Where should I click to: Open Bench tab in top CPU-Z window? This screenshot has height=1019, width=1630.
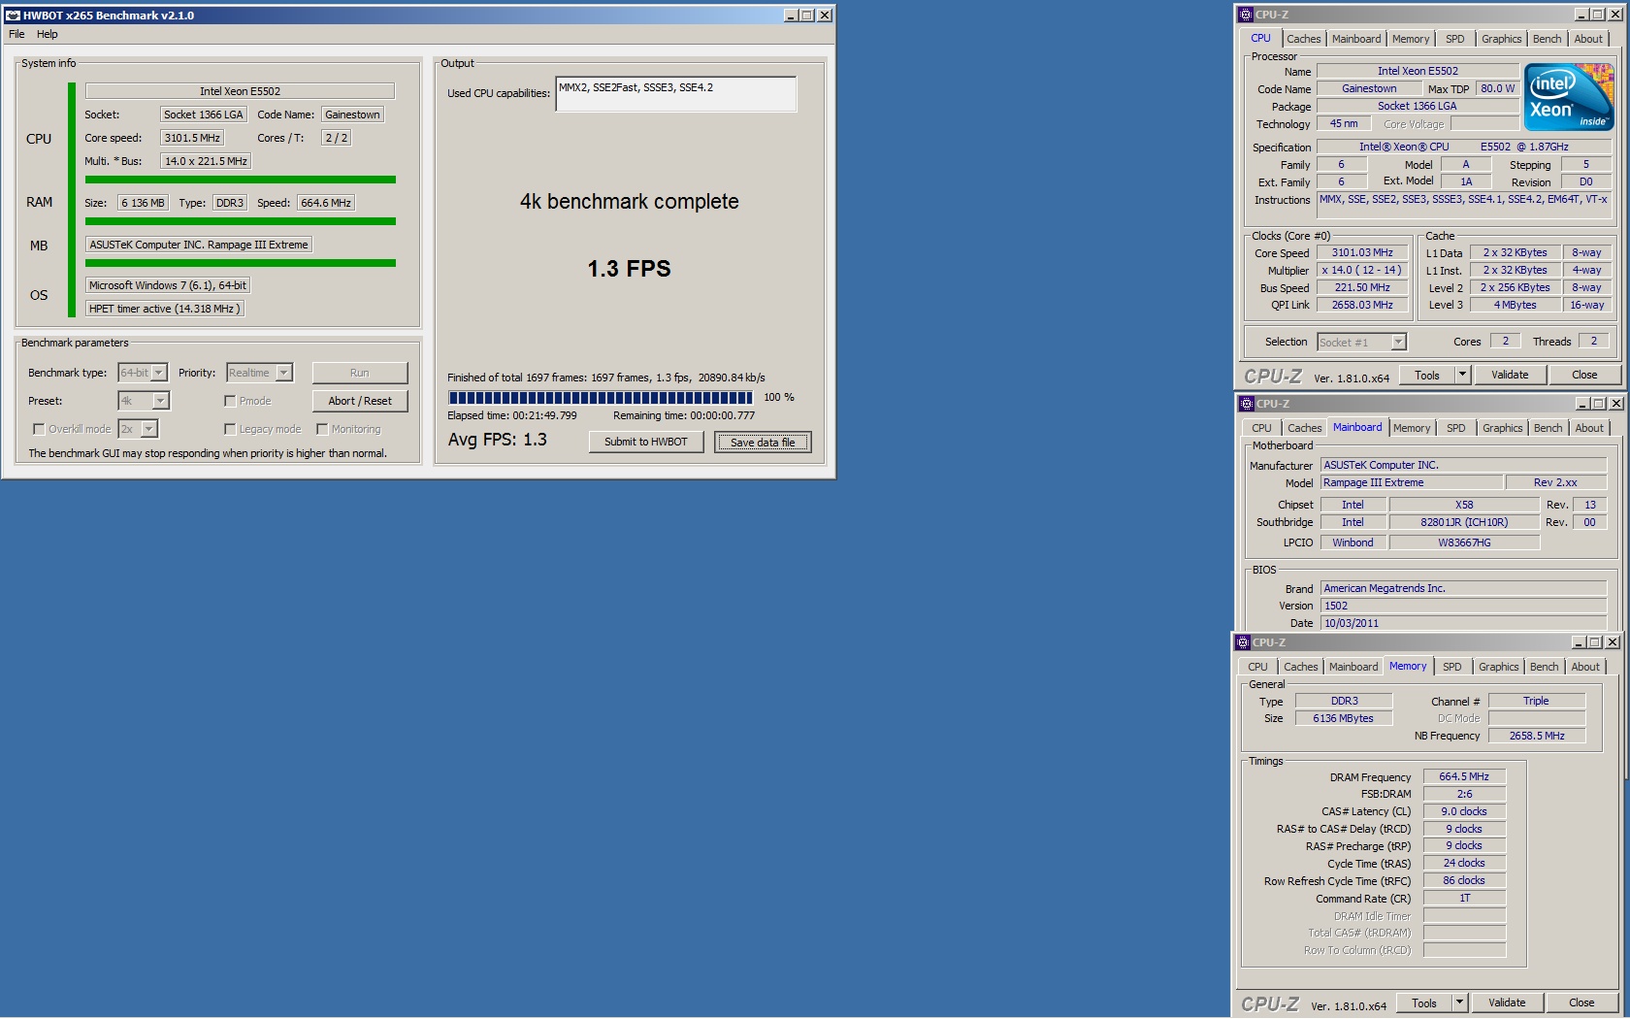1548,39
